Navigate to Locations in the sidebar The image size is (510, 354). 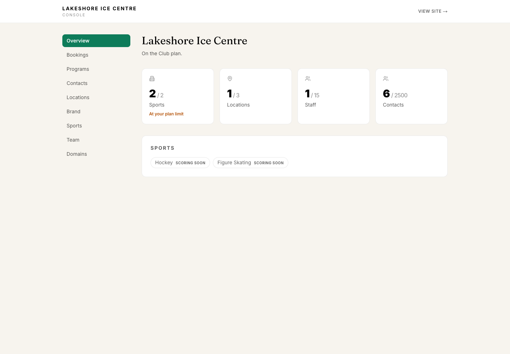96,97
